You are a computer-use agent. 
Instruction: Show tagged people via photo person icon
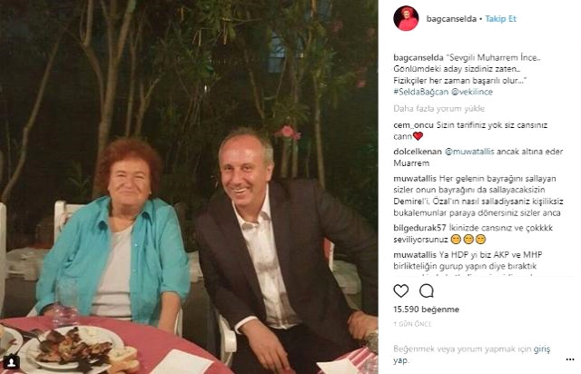tap(12, 361)
